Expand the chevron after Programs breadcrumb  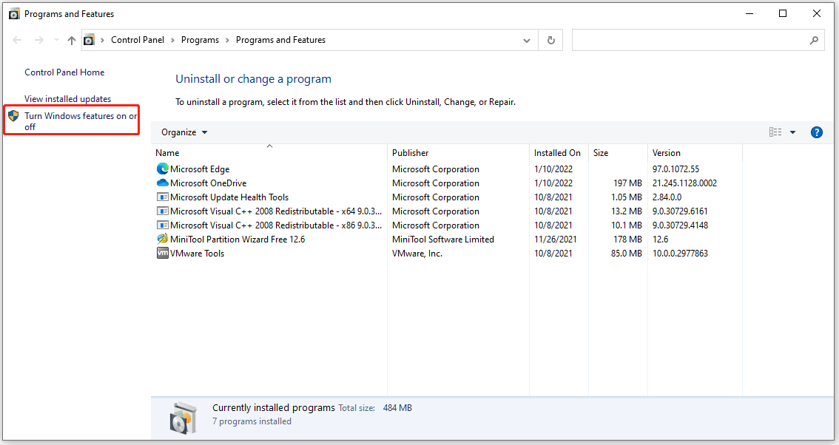[227, 40]
